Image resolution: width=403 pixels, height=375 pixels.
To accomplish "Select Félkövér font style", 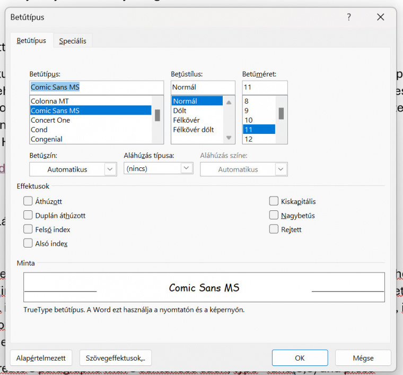I will pyautogui.click(x=197, y=120).
